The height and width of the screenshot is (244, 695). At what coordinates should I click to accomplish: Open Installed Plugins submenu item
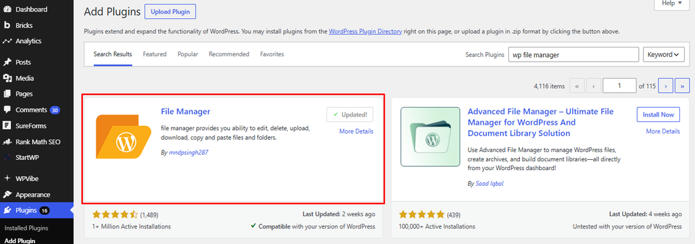click(x=26, y=228)
